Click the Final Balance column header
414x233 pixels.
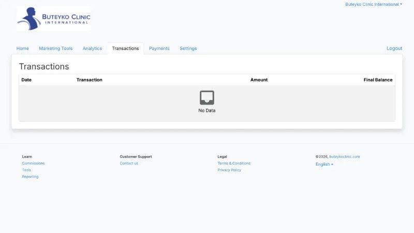coord(378,80)
